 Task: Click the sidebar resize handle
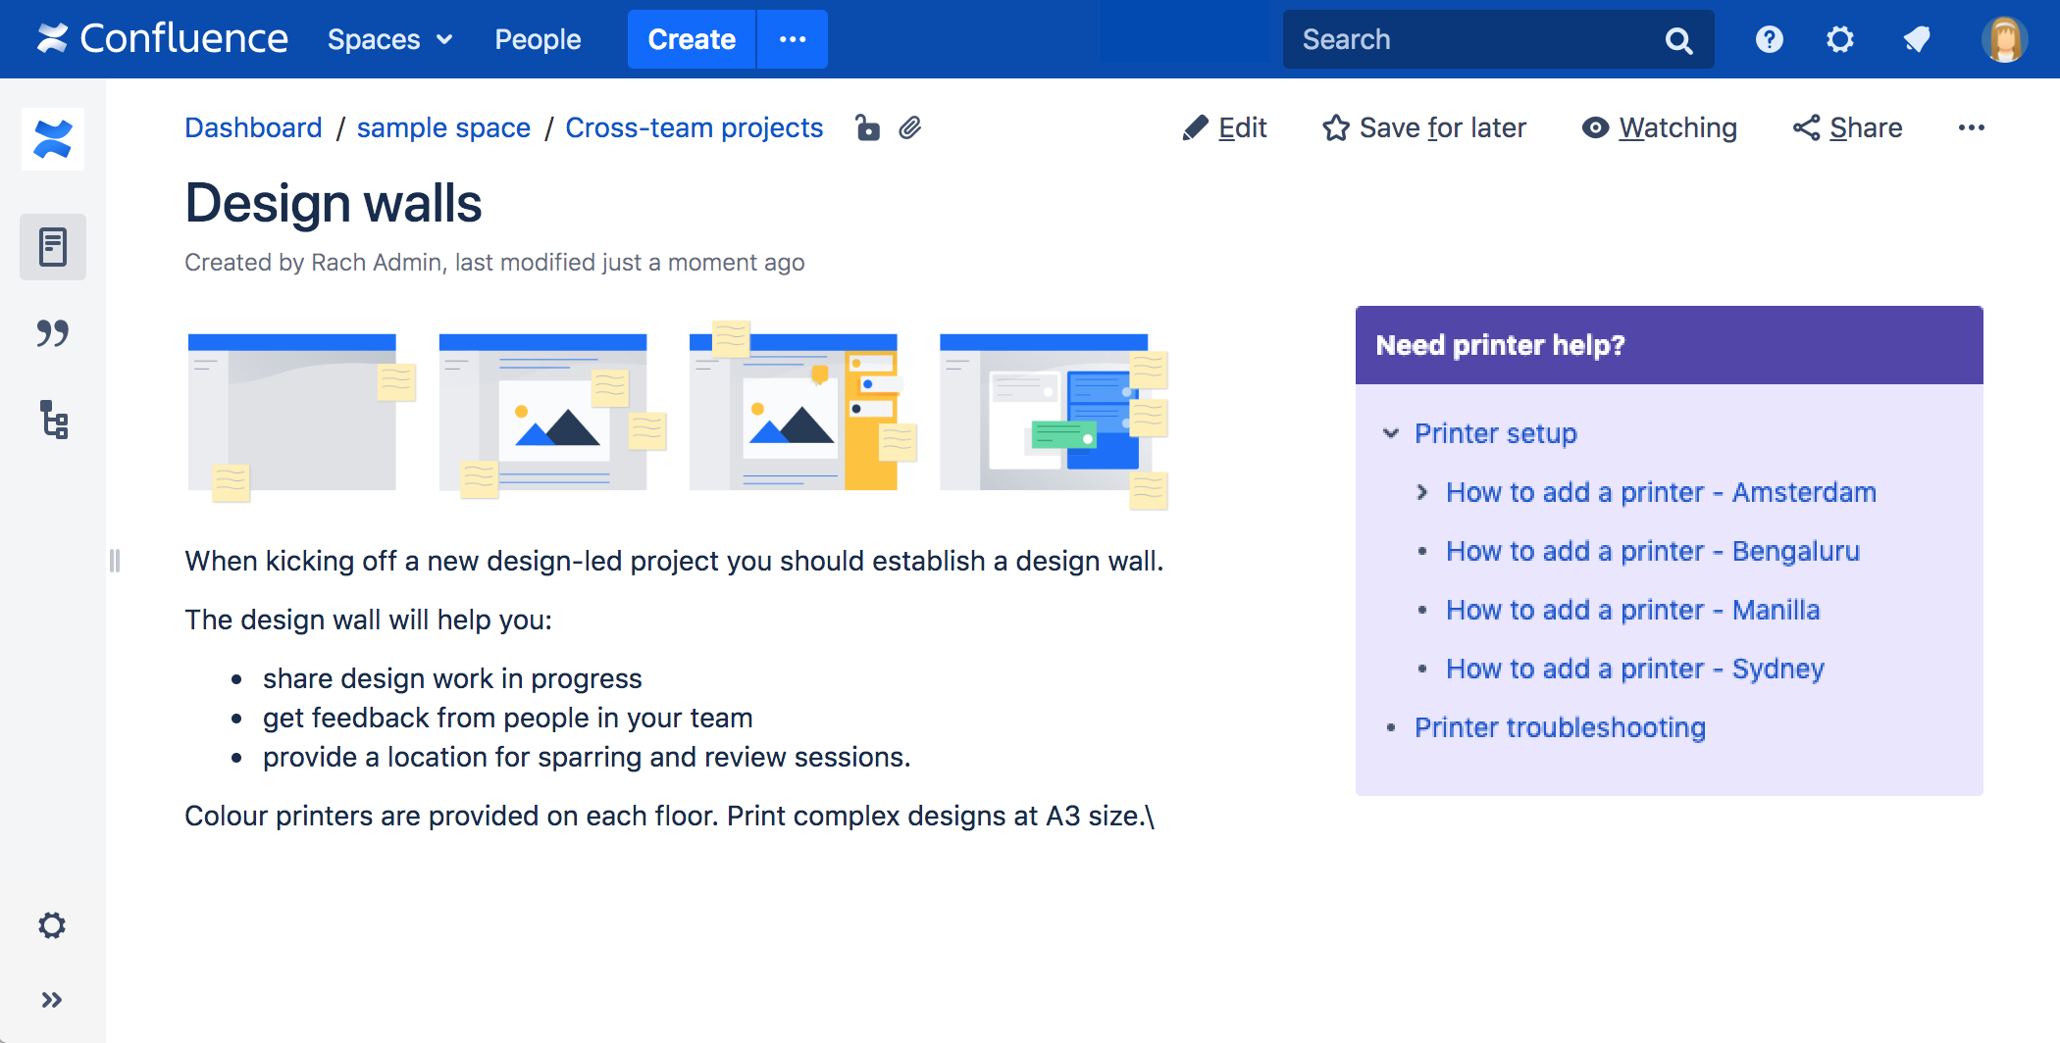click(x=115, y=561)
